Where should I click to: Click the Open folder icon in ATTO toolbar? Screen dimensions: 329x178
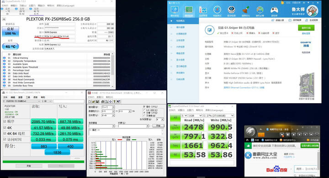tap(93, 101)
